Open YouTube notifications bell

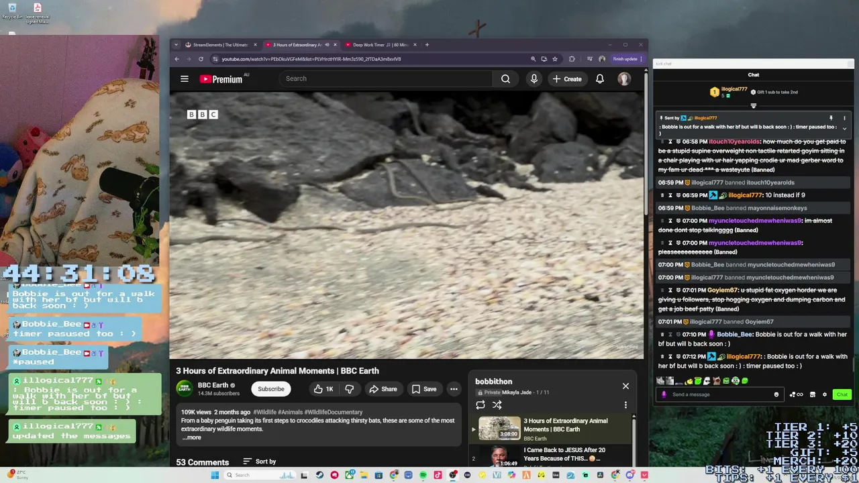pos(600,78)
